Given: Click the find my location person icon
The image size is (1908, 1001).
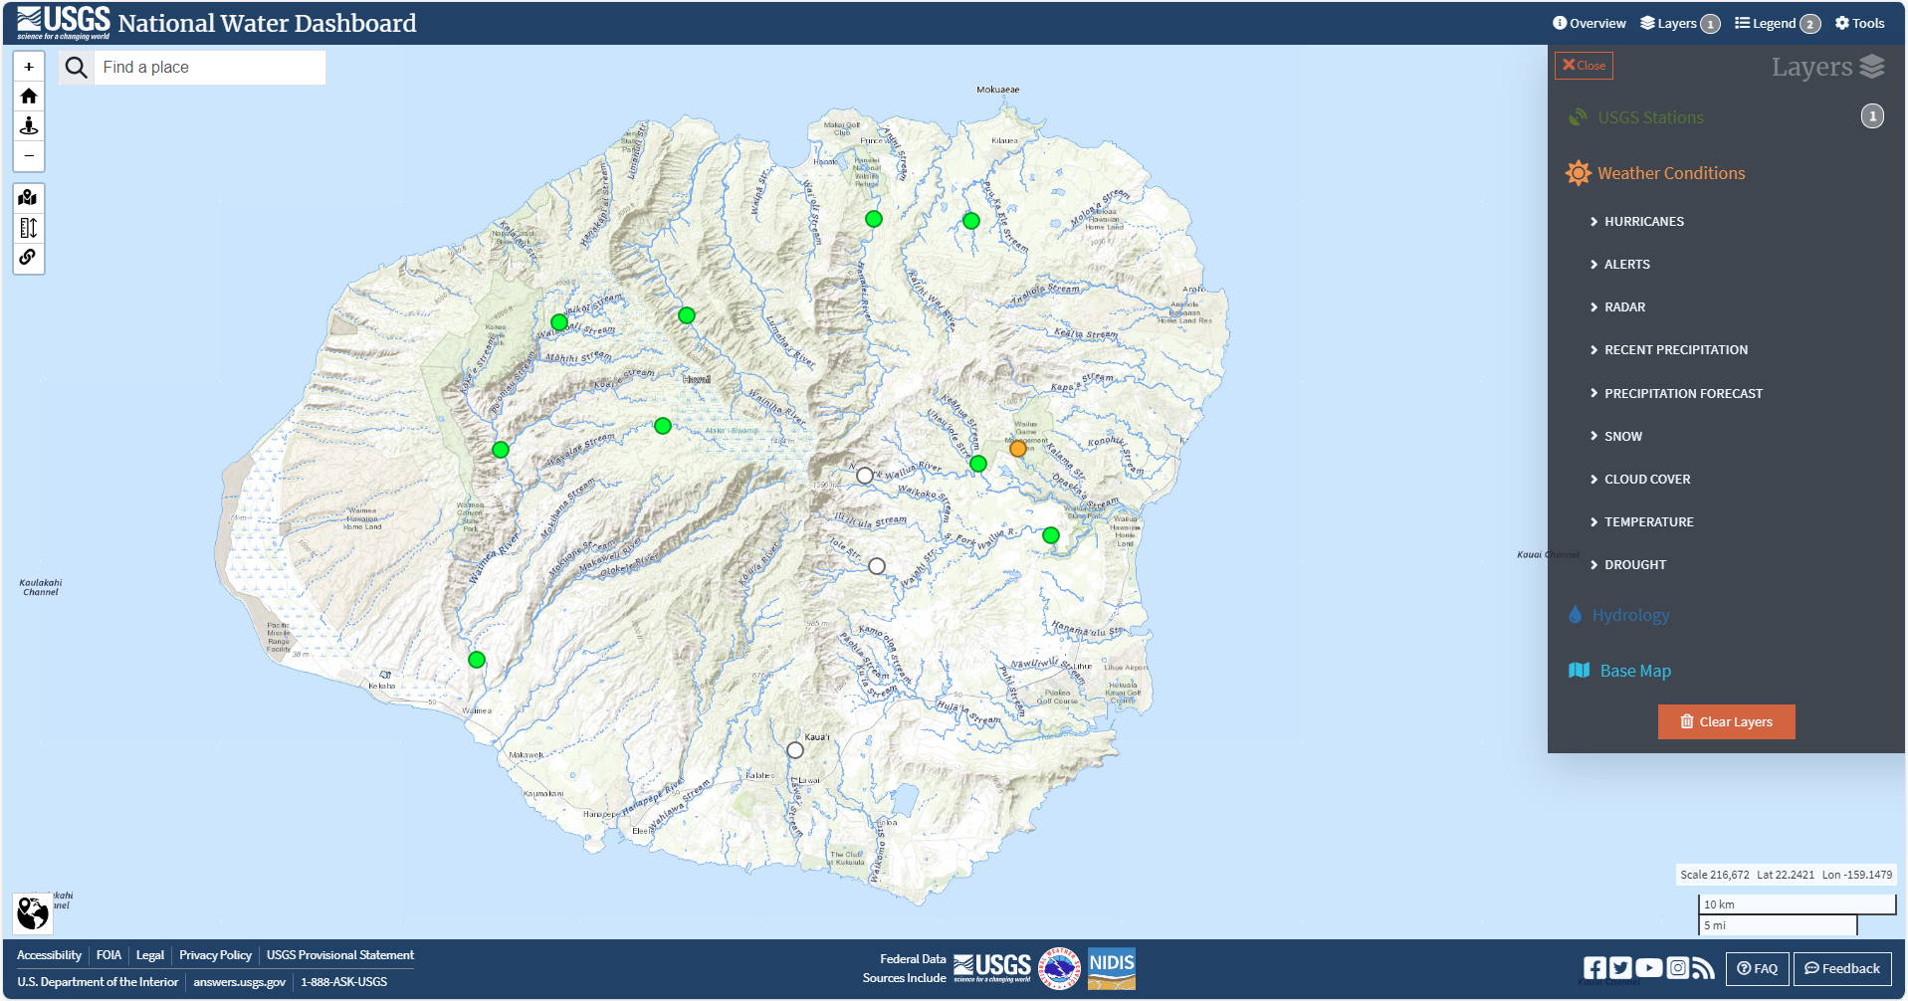Looking at the screenshot, I should coord(29,126).
